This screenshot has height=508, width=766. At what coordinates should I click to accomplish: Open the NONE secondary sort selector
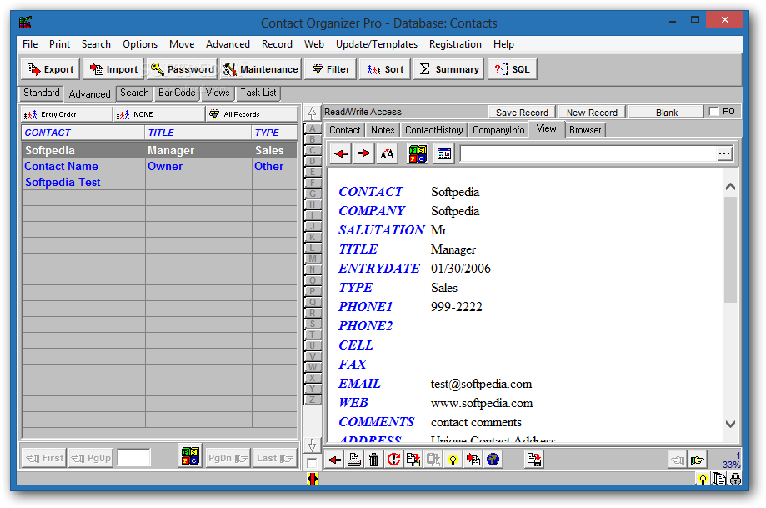(158, 114)
